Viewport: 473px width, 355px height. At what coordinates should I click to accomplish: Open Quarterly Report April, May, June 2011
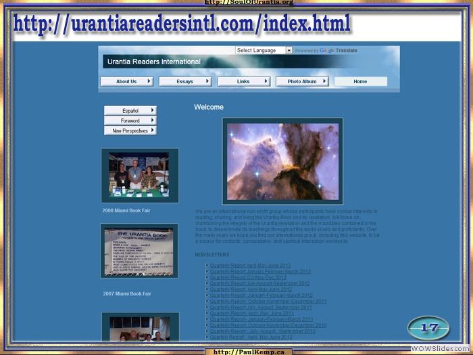pos(252,313)
